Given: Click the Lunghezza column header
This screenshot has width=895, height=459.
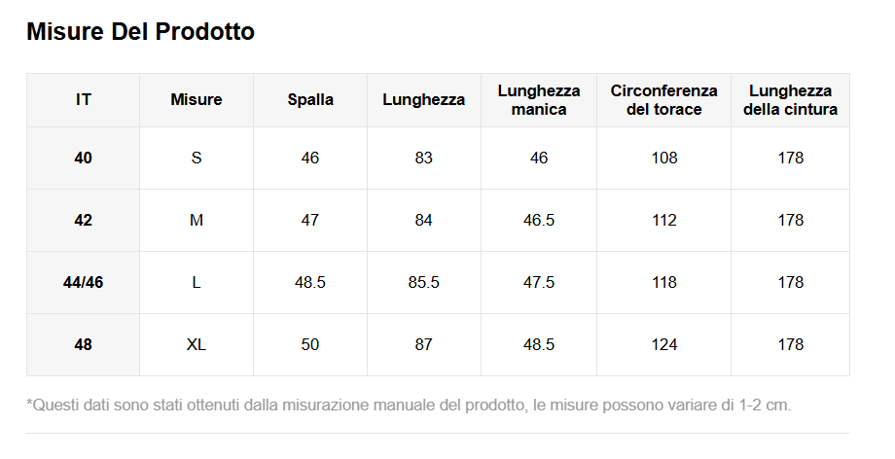Looking at the screenshot, I should (423, 100).
